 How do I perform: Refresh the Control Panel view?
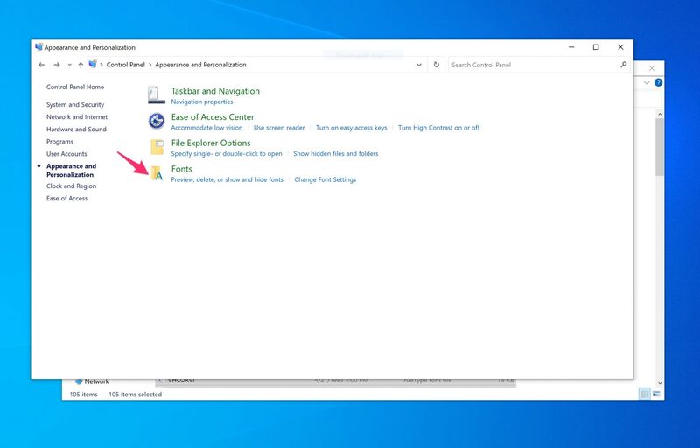(436, 65)
